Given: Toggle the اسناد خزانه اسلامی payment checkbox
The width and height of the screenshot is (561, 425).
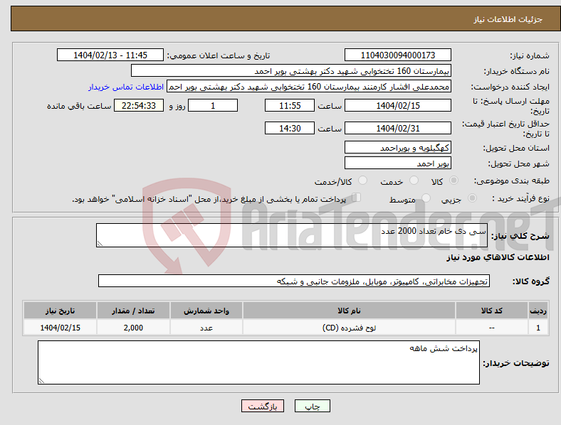Looking at the screenshot, I should (x=357, y=198).
